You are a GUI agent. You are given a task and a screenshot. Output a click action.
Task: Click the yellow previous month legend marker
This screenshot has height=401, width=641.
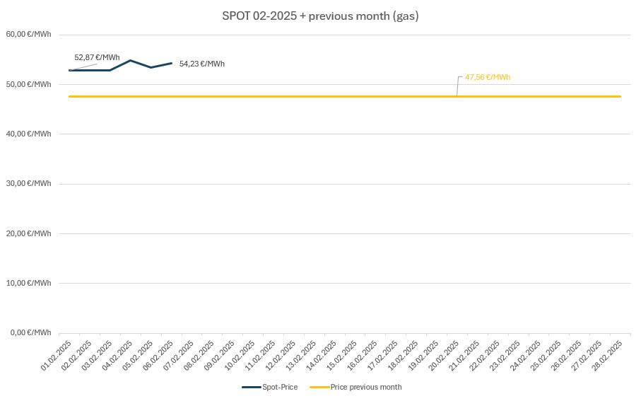pos(319,387)
